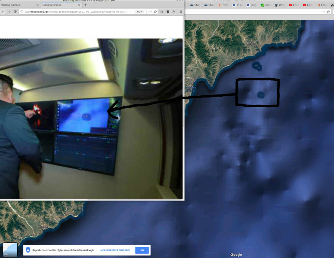This screenshot has width=334, height=258.
Task: Switch to the 'IP A' tab in Firefox
Action: [x=237, y=5]
